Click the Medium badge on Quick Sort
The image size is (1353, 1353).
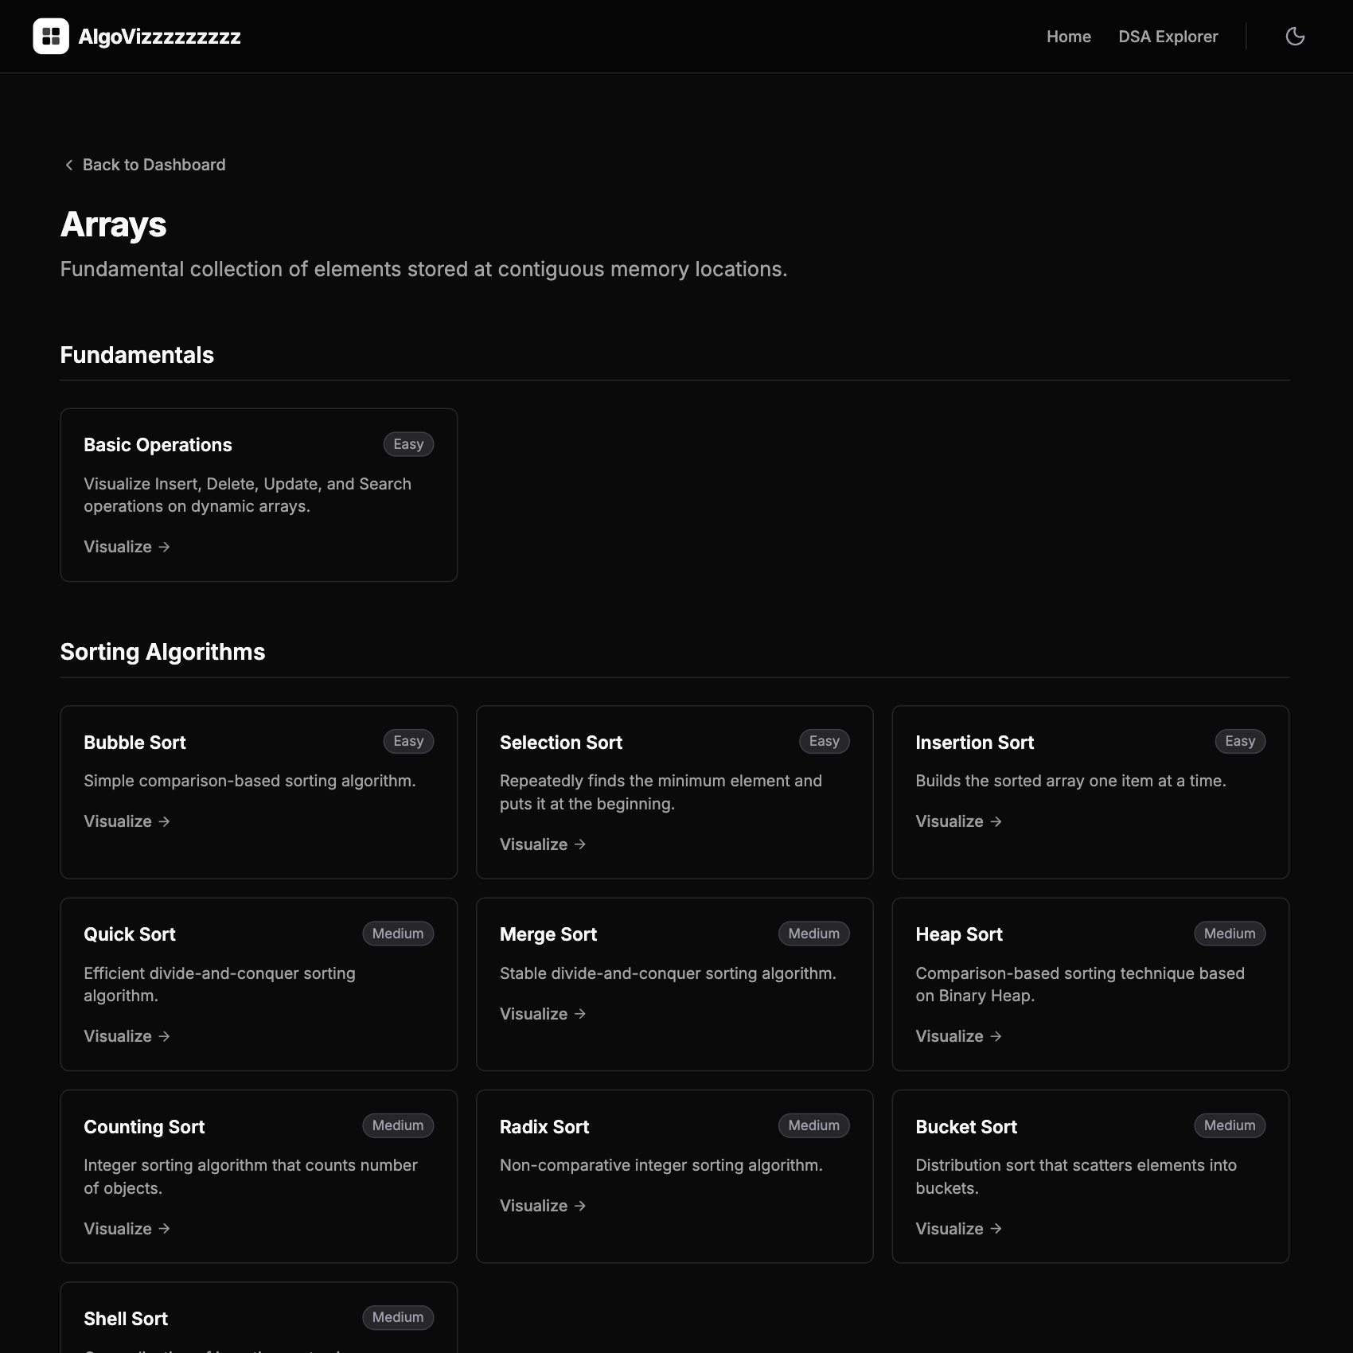pos(398,934)
